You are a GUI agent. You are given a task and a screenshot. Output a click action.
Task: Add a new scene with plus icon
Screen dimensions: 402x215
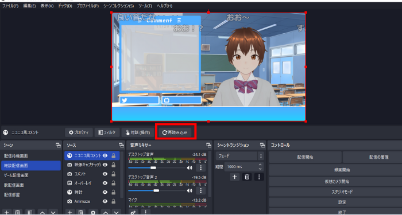[x=7, y=212]
